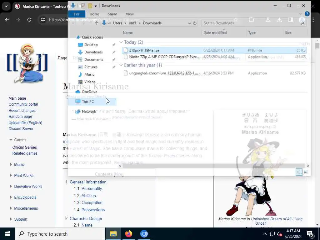Viewport: 320px width, 240px height.
Task: Sort files by the Name column
Action: [x=128, y=32]
